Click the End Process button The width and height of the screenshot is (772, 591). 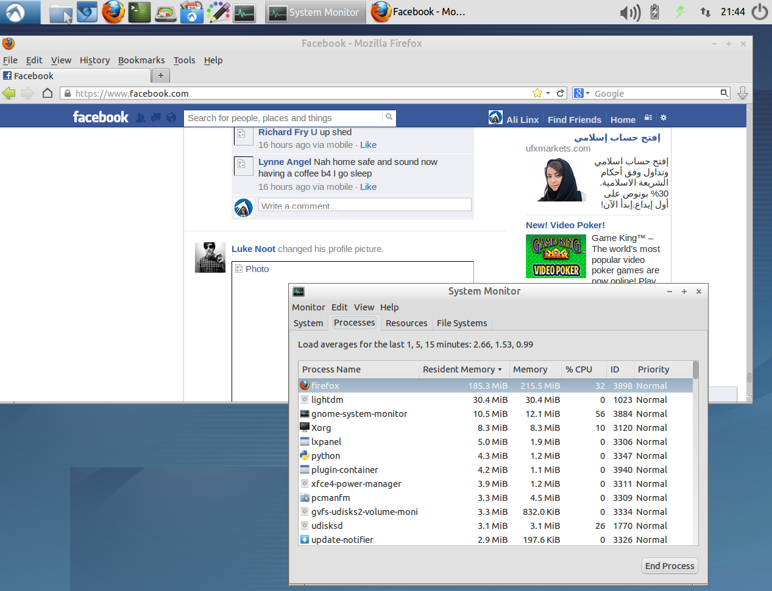click(670, 566)
